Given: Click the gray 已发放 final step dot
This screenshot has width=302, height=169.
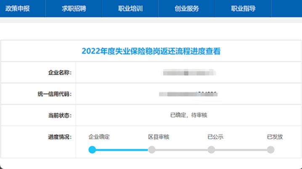Looking at the screenshot, I should (x=270, y=150).
